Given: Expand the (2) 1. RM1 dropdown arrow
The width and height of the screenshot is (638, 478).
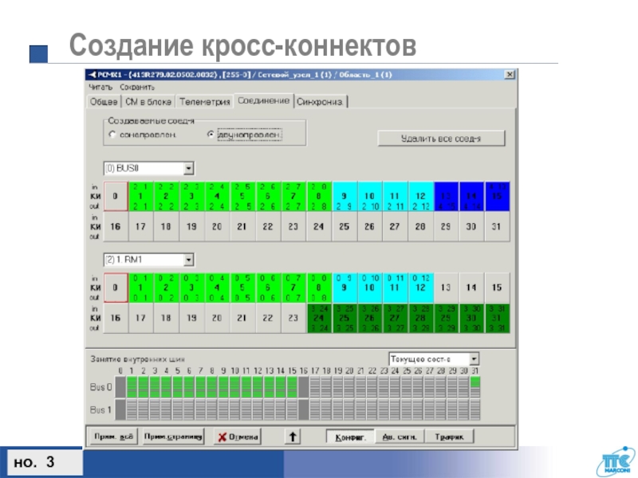Looking at the screenshot, I should (188, 260).
